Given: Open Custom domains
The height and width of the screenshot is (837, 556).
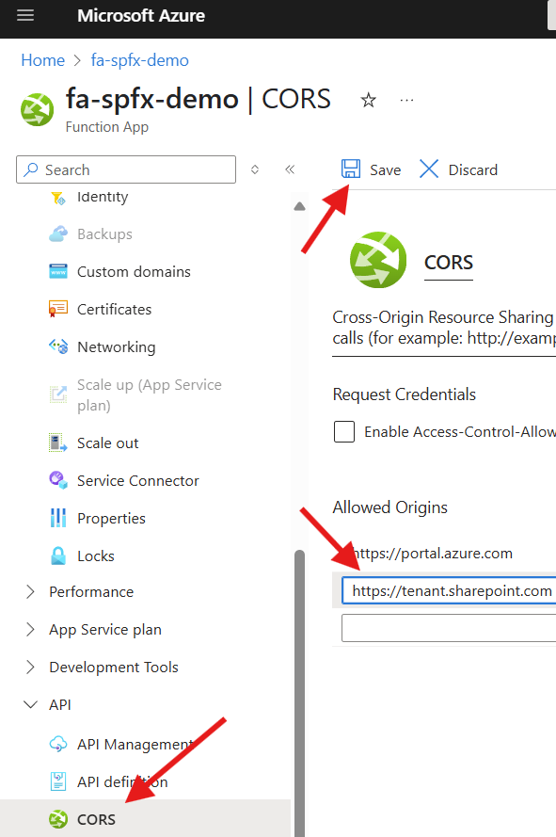Looking at the screenshot, I should point(134,272).
